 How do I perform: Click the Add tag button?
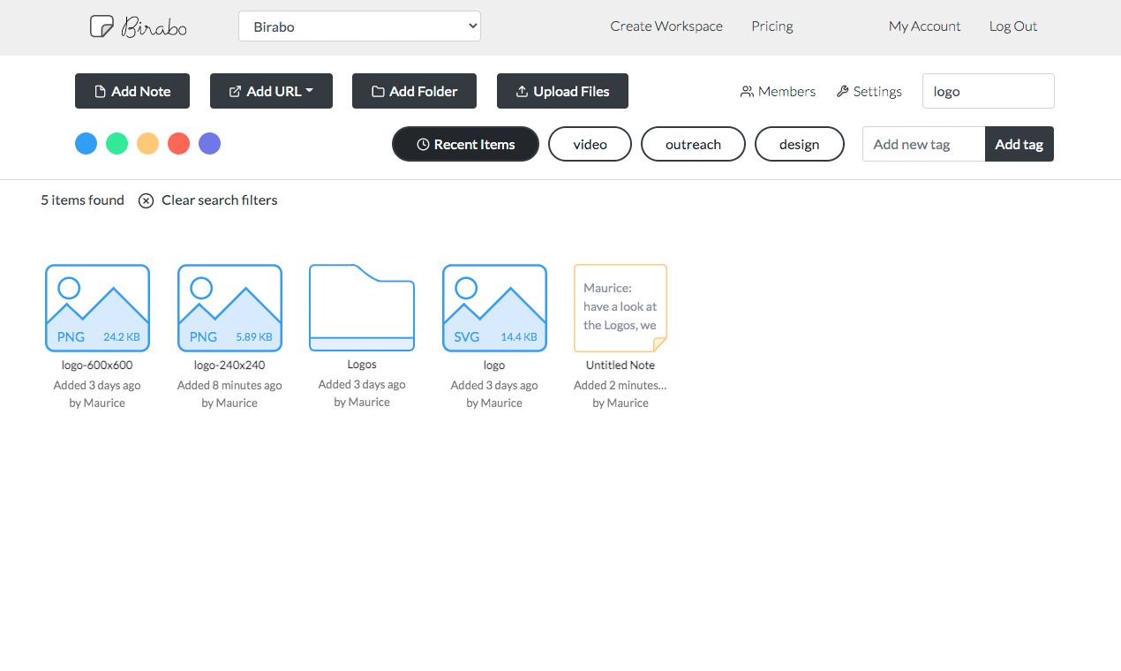[x=1019, y=144]
